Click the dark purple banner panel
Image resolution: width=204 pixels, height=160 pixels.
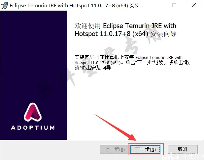tap(34, 75)
